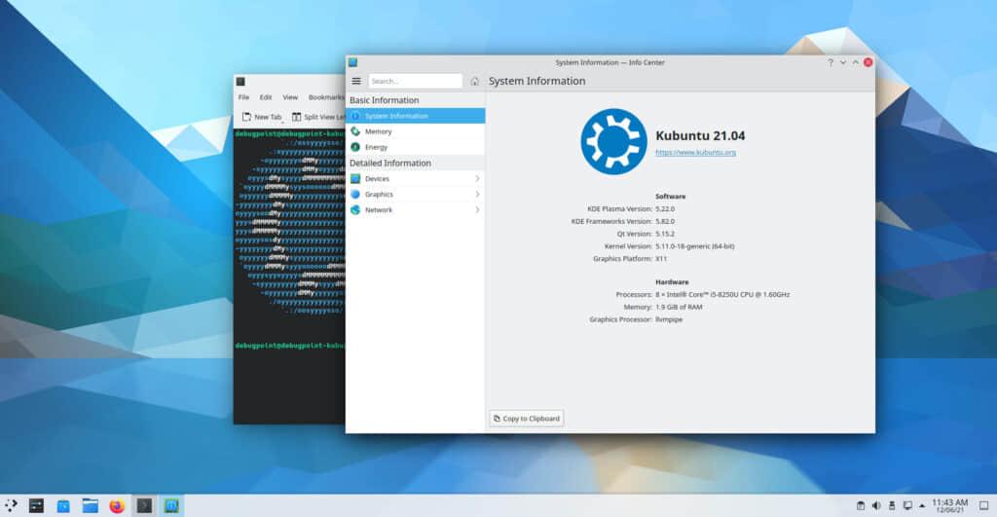This screenshot has width=997, height=517.
Task: Expand the Devices category
Action: [x=416, y=179]
